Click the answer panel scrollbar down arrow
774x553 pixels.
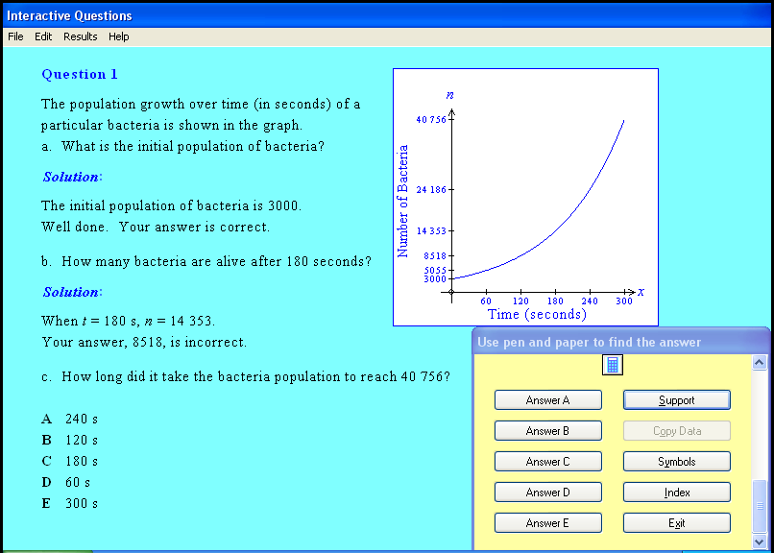pyautogui.click(x=760, y=541)
